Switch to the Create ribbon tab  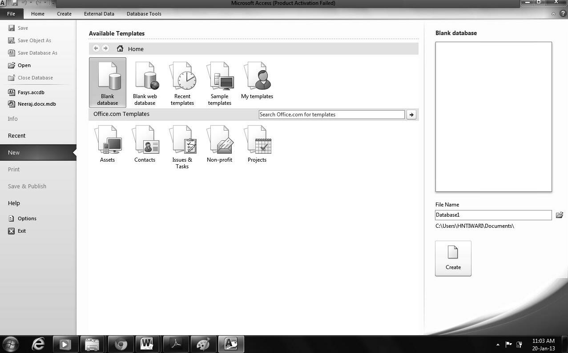(x=64, y=14)
